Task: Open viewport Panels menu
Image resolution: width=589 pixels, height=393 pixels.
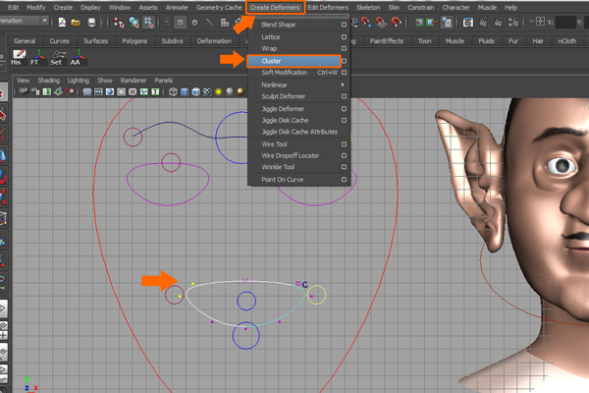Action: [x=163, y=81]
